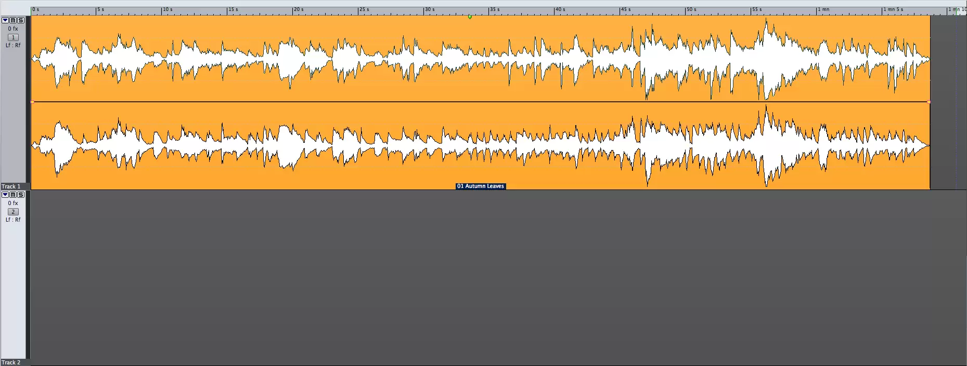Click the '01 Autumn Leaves' clip name label
The height and width of the screenshot is (366, 967).
pyautogui.click(x=481, y=186)
